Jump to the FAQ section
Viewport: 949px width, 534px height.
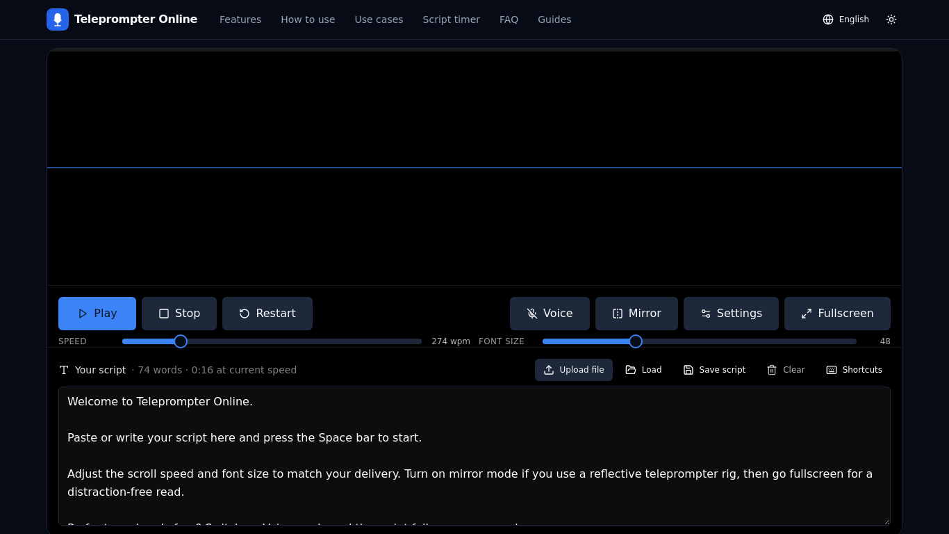point(509,19)
